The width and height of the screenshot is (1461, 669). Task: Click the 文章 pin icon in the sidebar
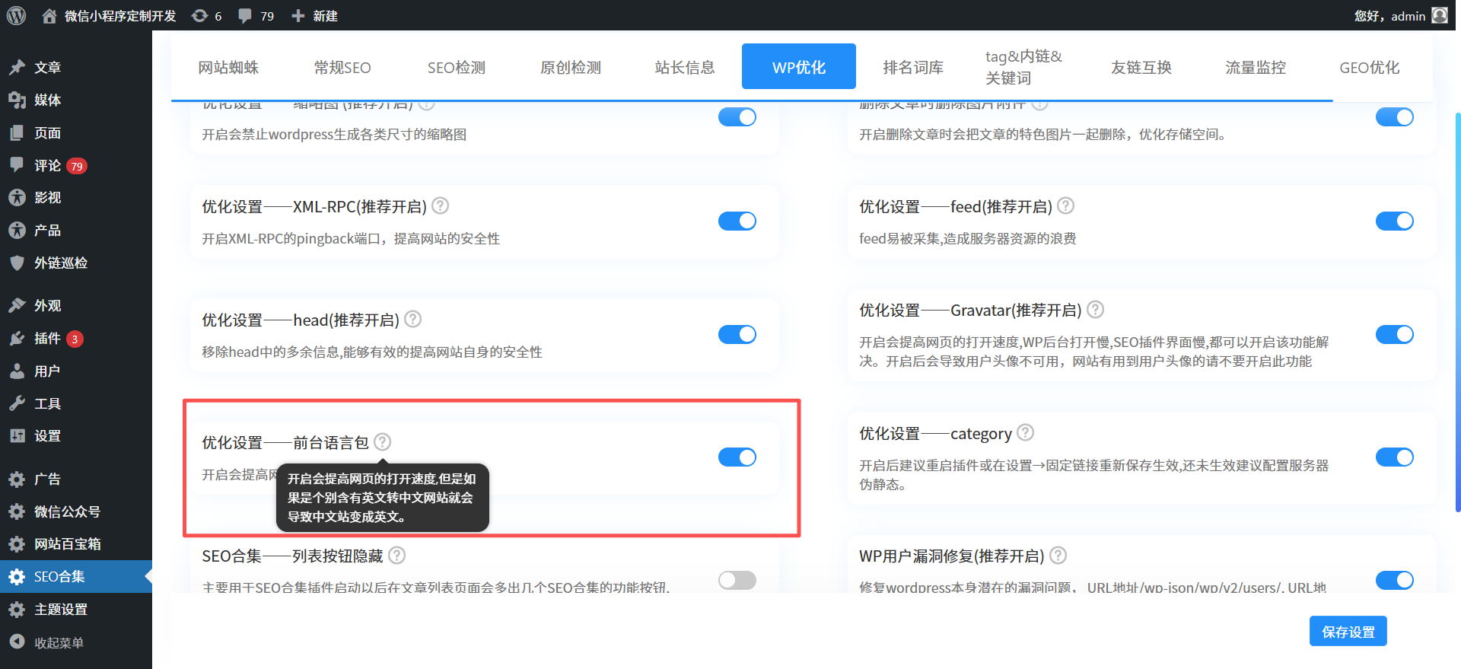17,68
